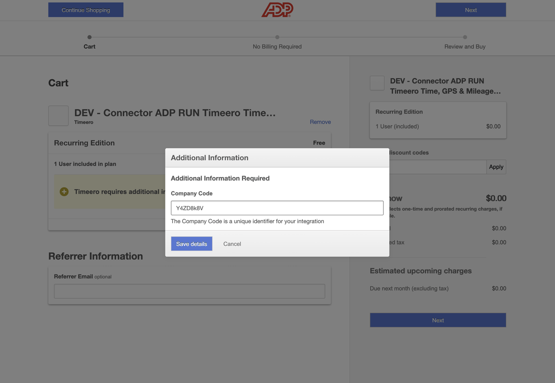This screenshot has width=555, height=383.
Task: Click Next in the top navigation bar
Action: 470,9
